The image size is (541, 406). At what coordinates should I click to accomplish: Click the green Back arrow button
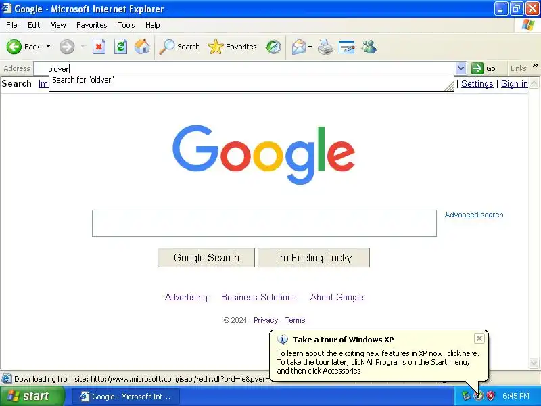[14, 47]
